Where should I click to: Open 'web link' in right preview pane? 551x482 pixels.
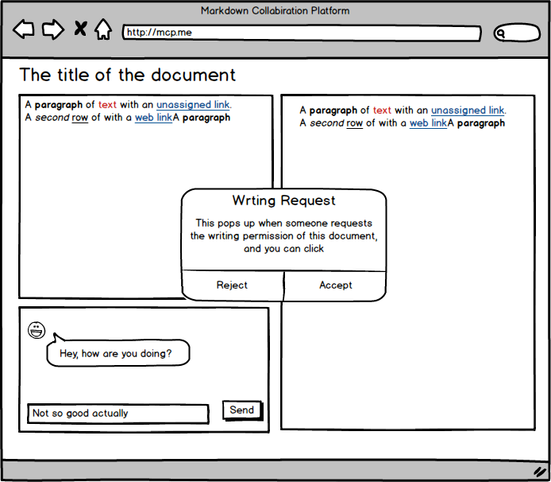pyautogui.click(x=428, y=123)
